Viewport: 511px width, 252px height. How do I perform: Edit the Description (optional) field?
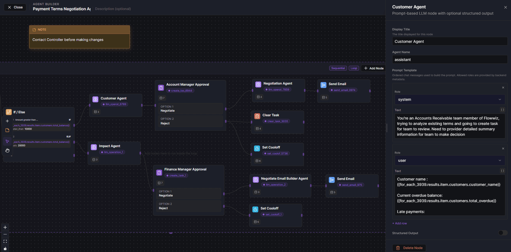tap(113, 9)
